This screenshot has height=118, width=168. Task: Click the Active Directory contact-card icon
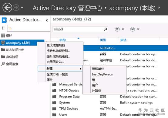click(x=4, y=20)
